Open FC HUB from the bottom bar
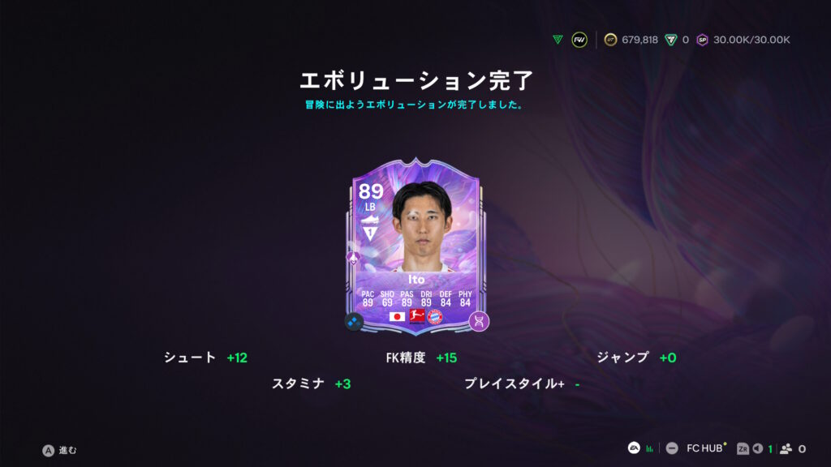This screenshot has height=467, width=831. coord(705,448)
